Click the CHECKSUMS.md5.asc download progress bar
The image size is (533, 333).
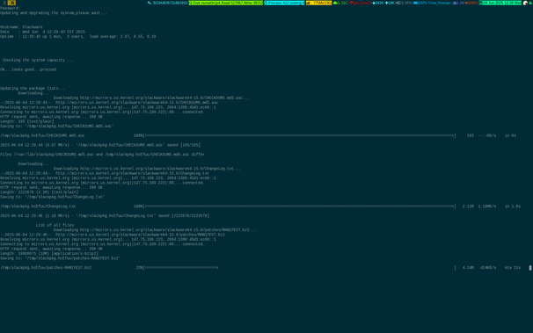point(300,135)
